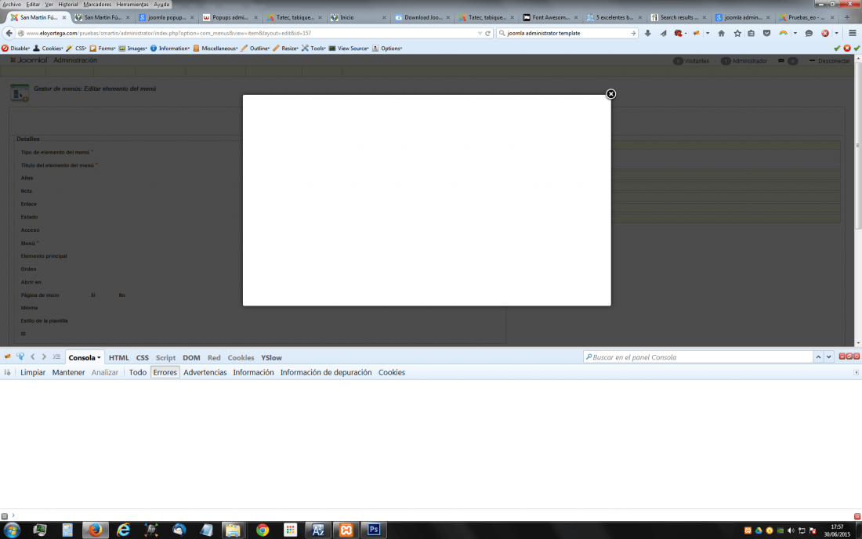
Task: Open the Cookies Firebug panel tab
Action: point(241,358)
